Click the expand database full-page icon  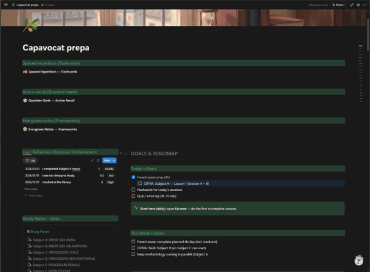pos(92,160)
